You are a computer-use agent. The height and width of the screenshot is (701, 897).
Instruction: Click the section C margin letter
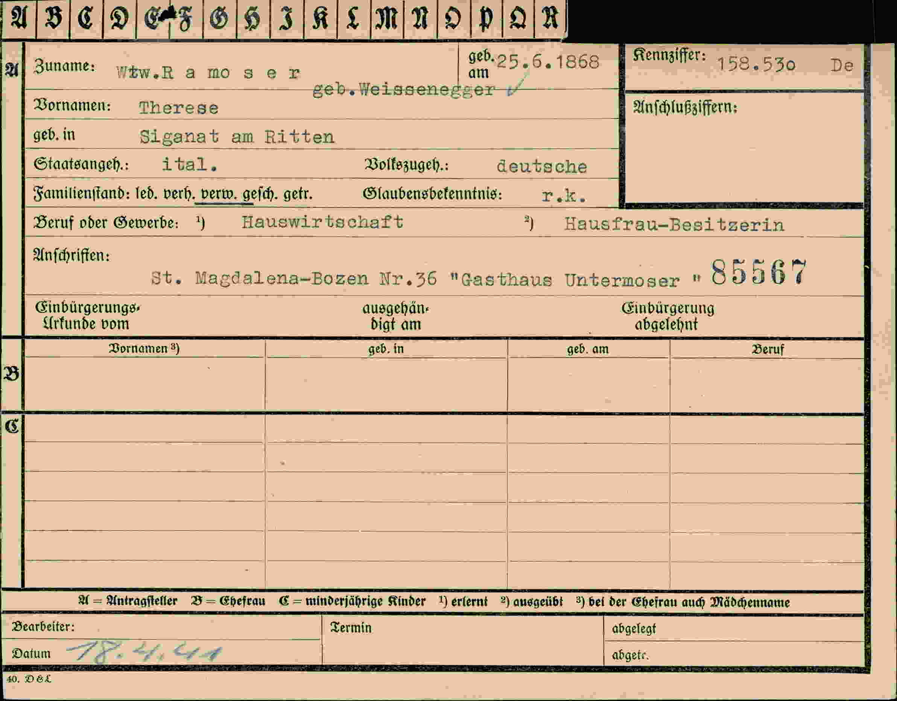(x=12, y=427)
